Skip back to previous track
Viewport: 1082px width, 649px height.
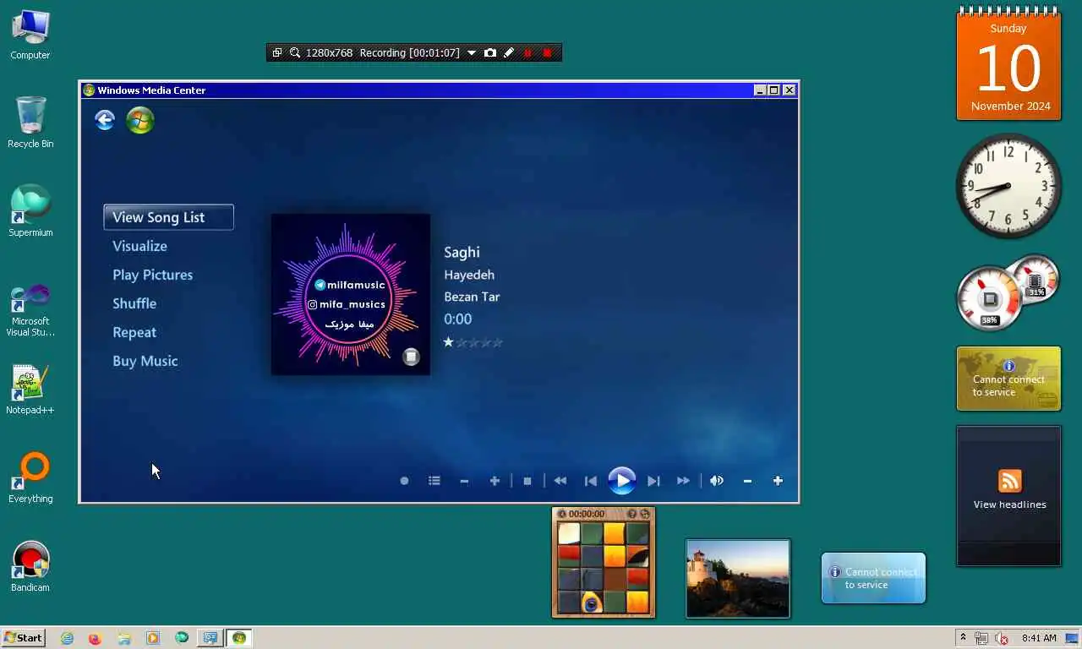591,481
